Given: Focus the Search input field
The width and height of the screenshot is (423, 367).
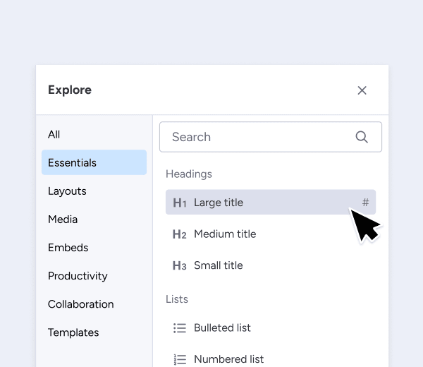Looking at the screenshot, I should (x=271, y=137).
